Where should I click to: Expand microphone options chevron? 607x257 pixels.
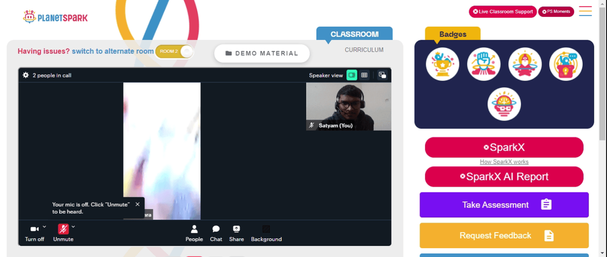click(73, 227)
